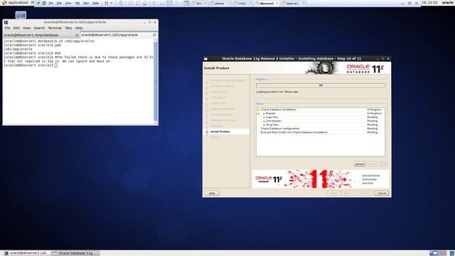455x256 pixels.
Task: Click the clock in the top panel
Action: [x=429, y=3]
